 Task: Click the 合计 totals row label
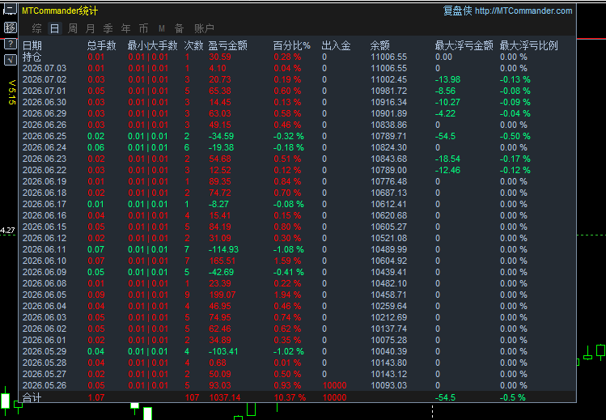pyautogui.click(x=32, y=397)
